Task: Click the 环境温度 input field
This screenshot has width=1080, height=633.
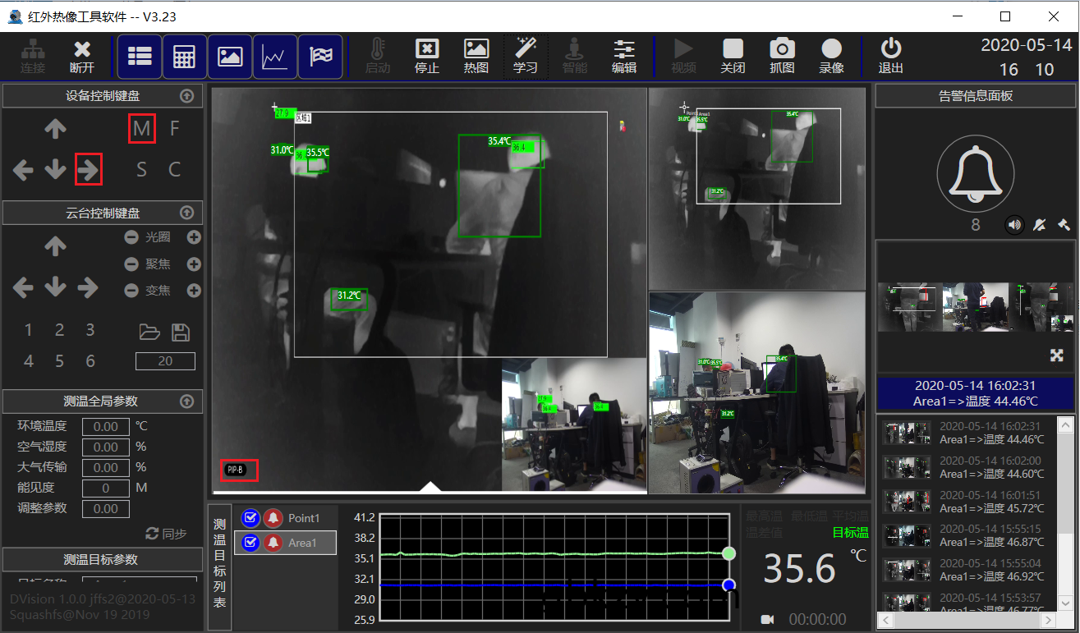Action: (106, 427)
